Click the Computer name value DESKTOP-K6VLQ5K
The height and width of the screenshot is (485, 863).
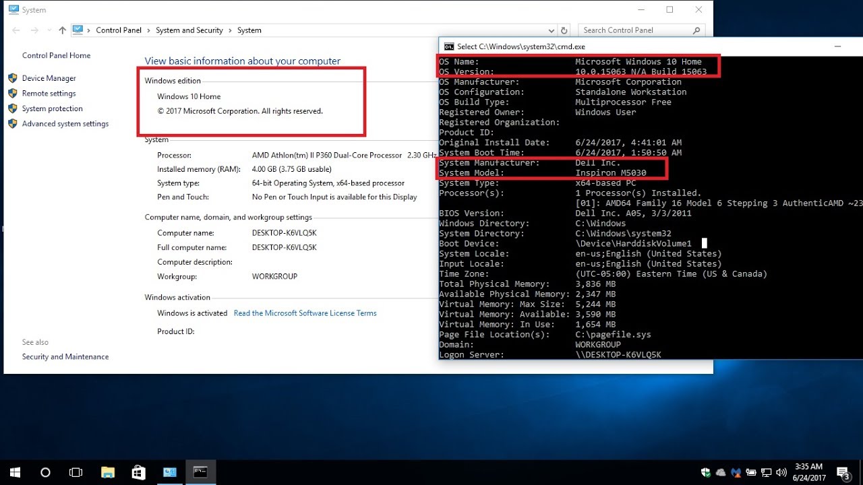pos(284,233)
